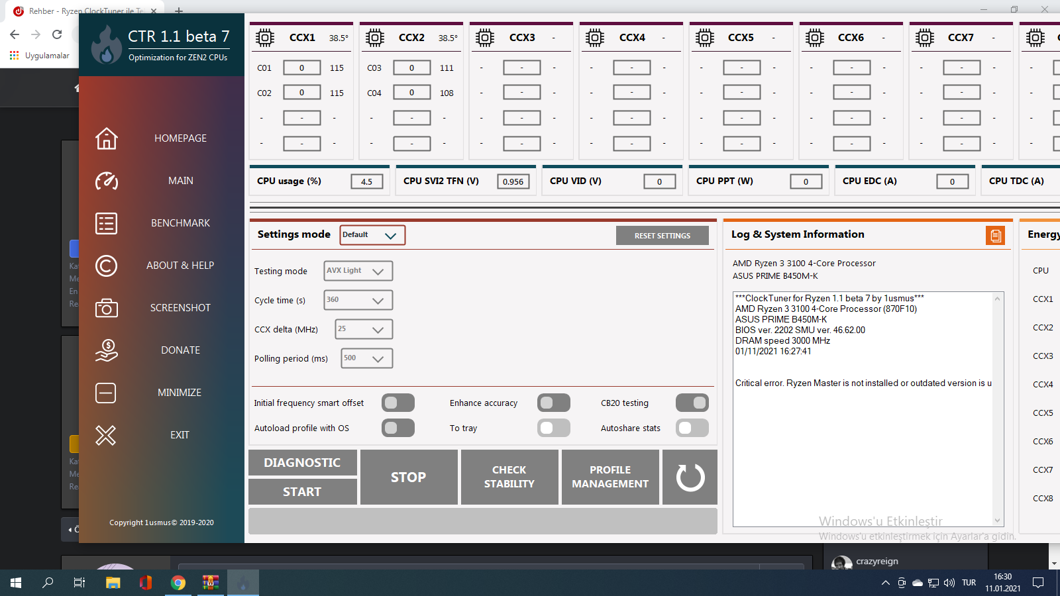Open the Windows Start menu
Image resolution: width=1060 pixels, height=596 pixels.
coord(16,583)
